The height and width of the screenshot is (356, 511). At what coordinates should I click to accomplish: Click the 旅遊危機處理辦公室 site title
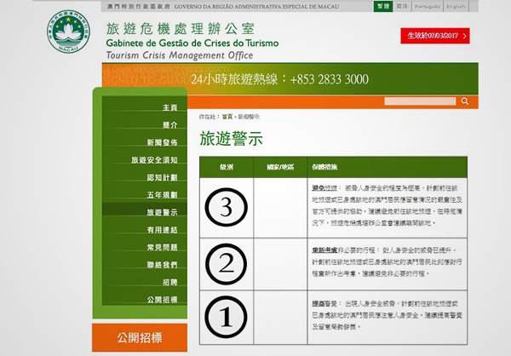[181, 29]
